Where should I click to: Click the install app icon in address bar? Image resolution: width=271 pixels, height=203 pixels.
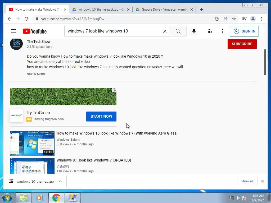217,19
